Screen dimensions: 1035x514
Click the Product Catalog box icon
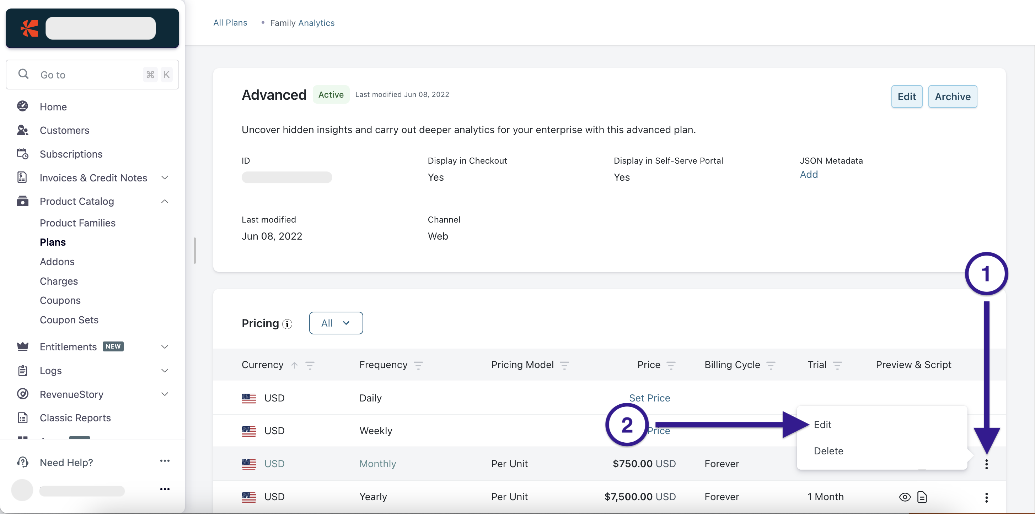point(22,201)
